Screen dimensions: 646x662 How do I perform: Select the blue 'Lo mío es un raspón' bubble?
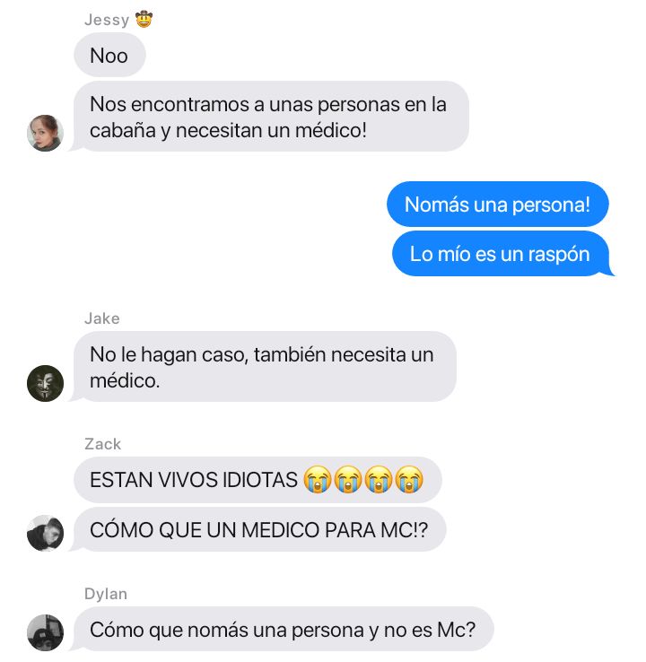[x=502, y=254]
